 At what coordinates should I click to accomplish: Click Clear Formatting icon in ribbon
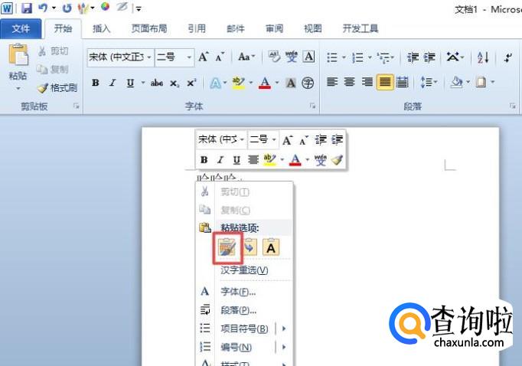[x=274, y=57]
